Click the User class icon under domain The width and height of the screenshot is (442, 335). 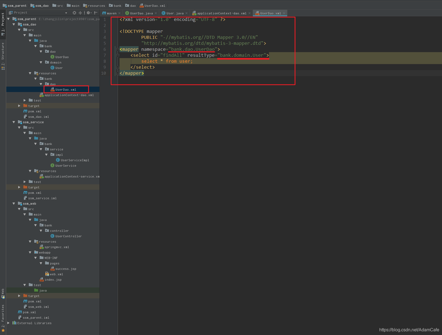coord(52,68)
